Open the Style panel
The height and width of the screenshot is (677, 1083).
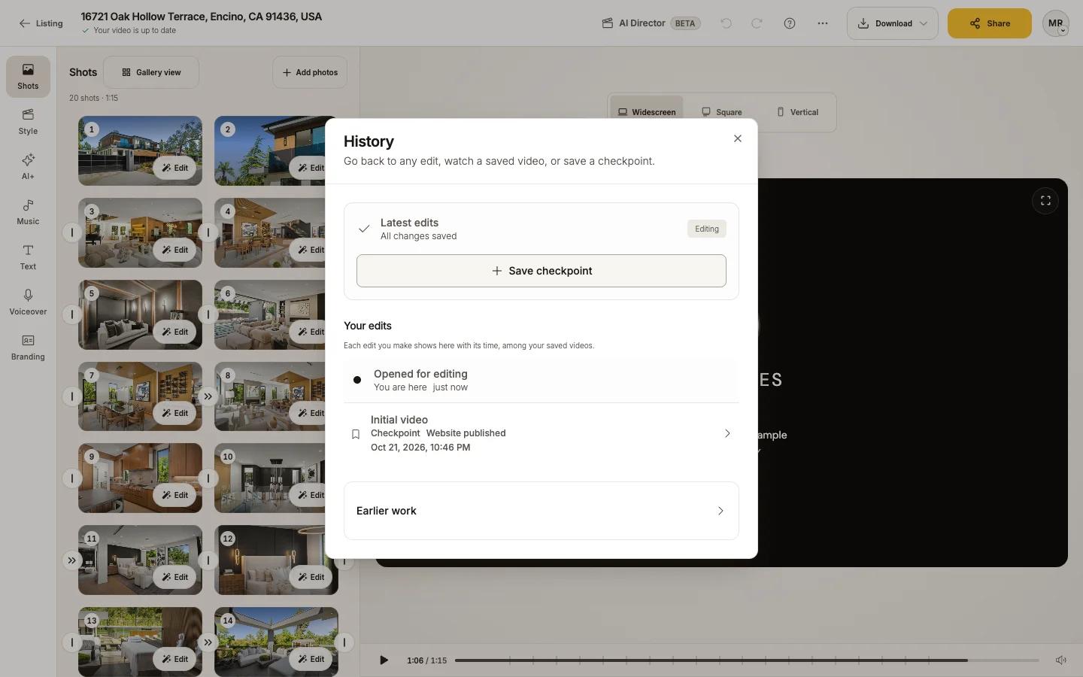(28, 122)
